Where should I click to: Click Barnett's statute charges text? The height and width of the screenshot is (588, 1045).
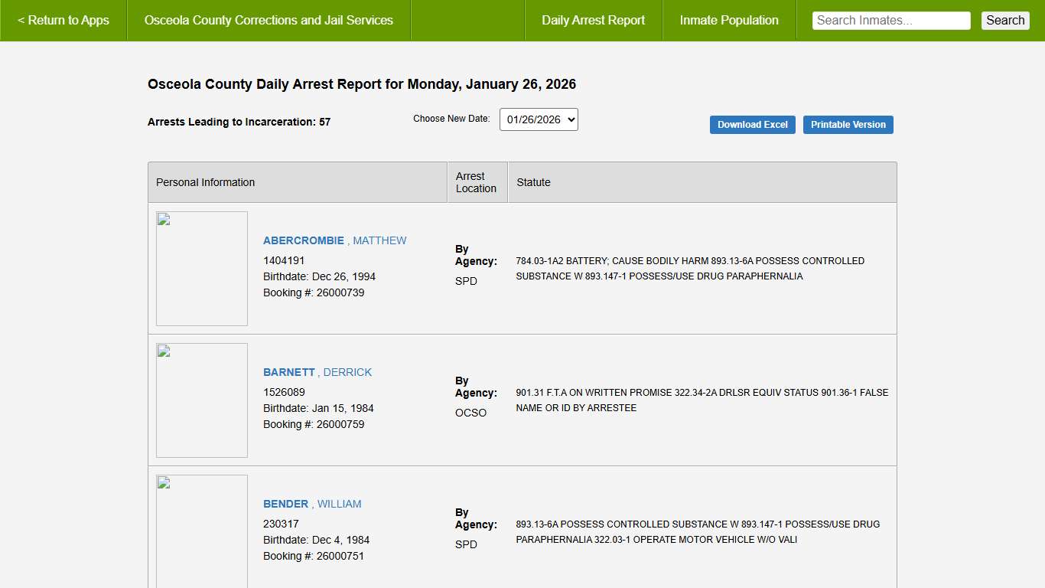click(702, 400)
